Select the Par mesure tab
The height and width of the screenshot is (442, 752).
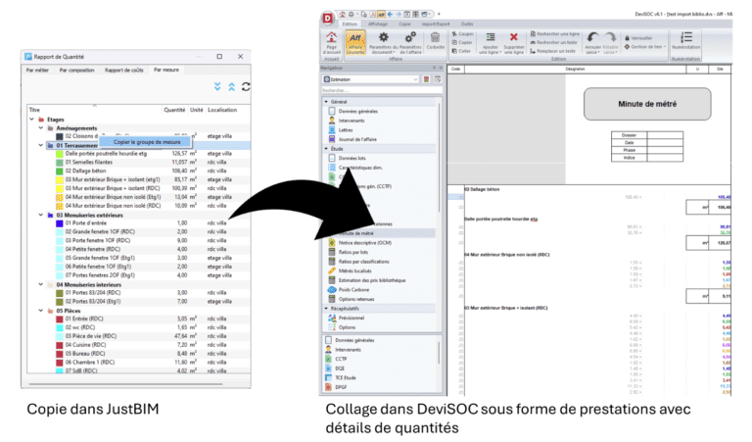[x=165, y=70]
